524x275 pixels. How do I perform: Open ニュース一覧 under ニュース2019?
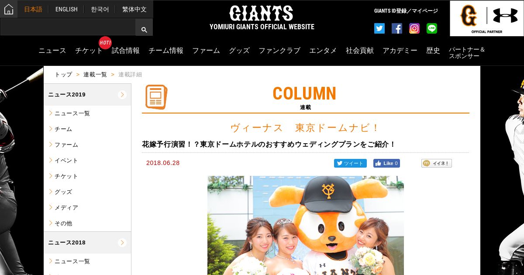tap(72, 113)
